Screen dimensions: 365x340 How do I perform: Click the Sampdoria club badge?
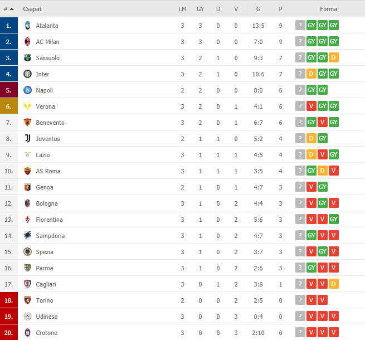[27, 236]
